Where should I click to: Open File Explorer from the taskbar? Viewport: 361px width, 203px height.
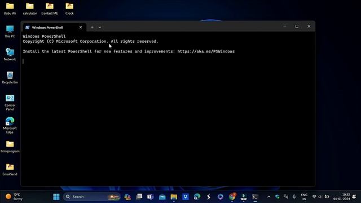[x=174, y=197]
